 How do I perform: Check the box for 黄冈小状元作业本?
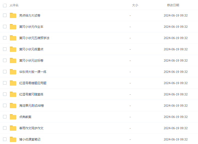point(5,27)
